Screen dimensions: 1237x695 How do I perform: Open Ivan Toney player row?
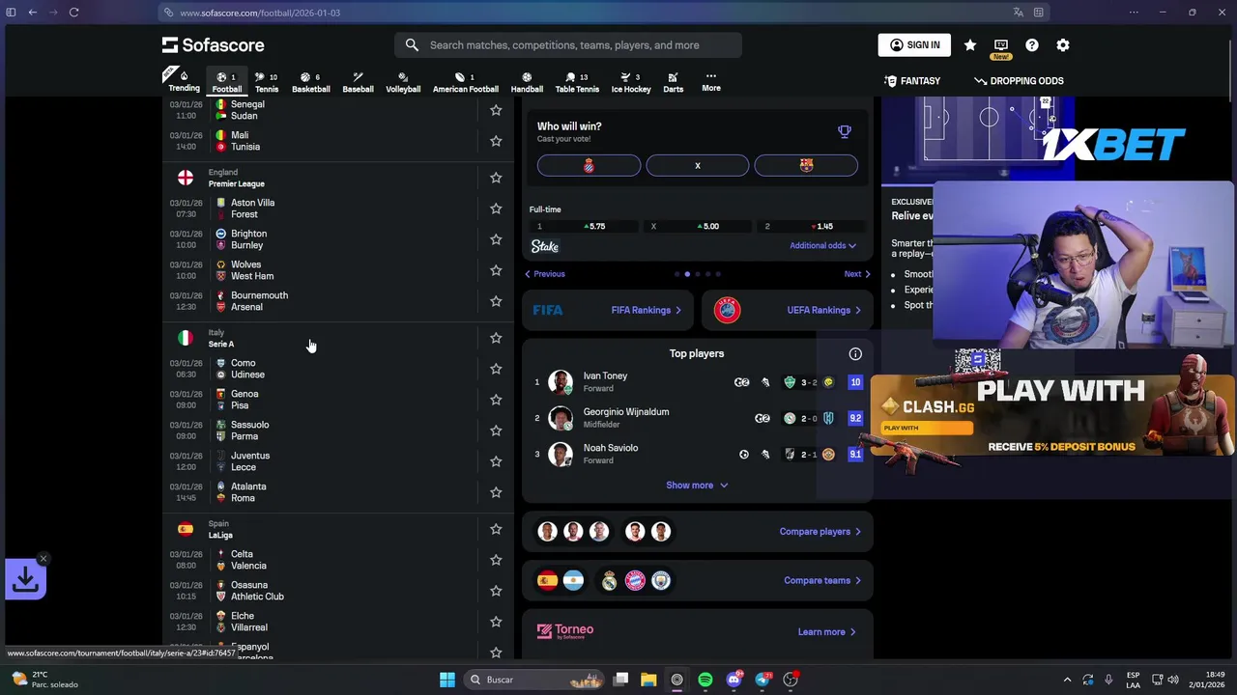click(697, 382)
